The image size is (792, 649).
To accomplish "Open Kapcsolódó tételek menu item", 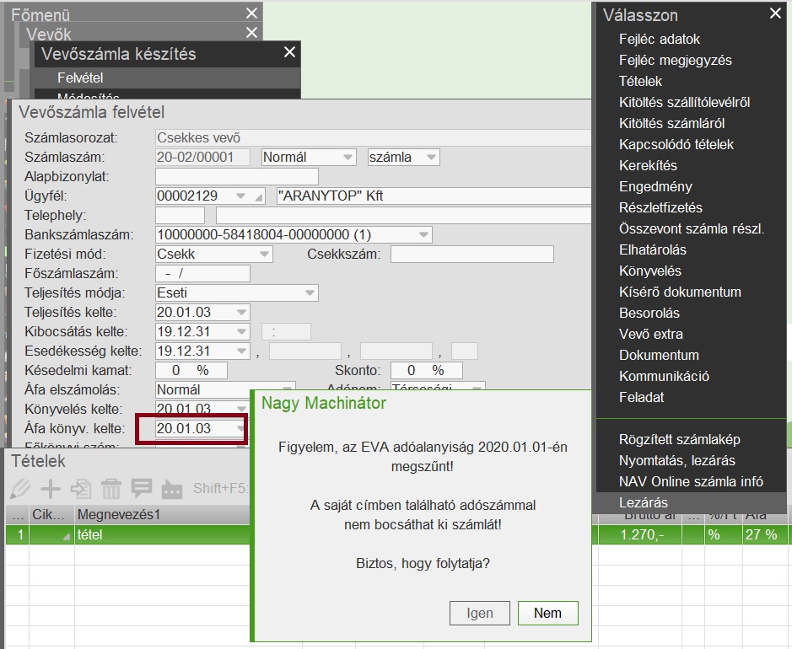I will point(676,144).
